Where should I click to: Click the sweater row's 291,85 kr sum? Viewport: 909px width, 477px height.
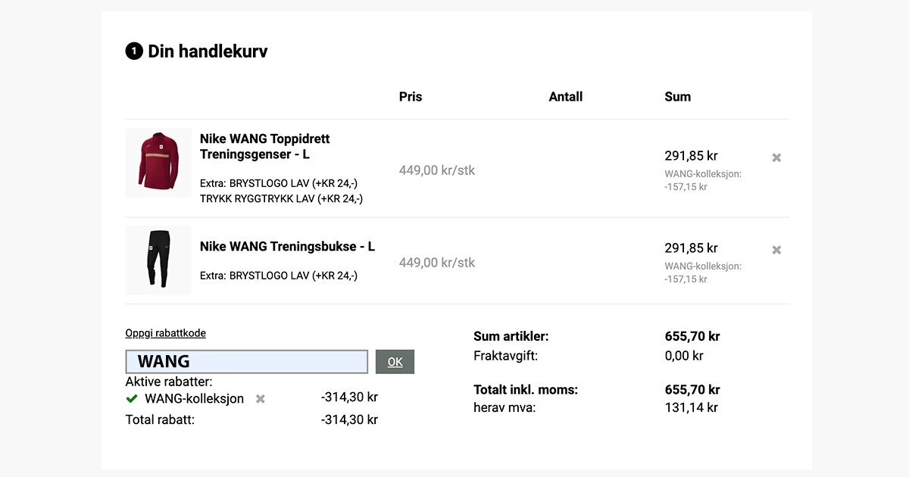click(x=691, y=156)
